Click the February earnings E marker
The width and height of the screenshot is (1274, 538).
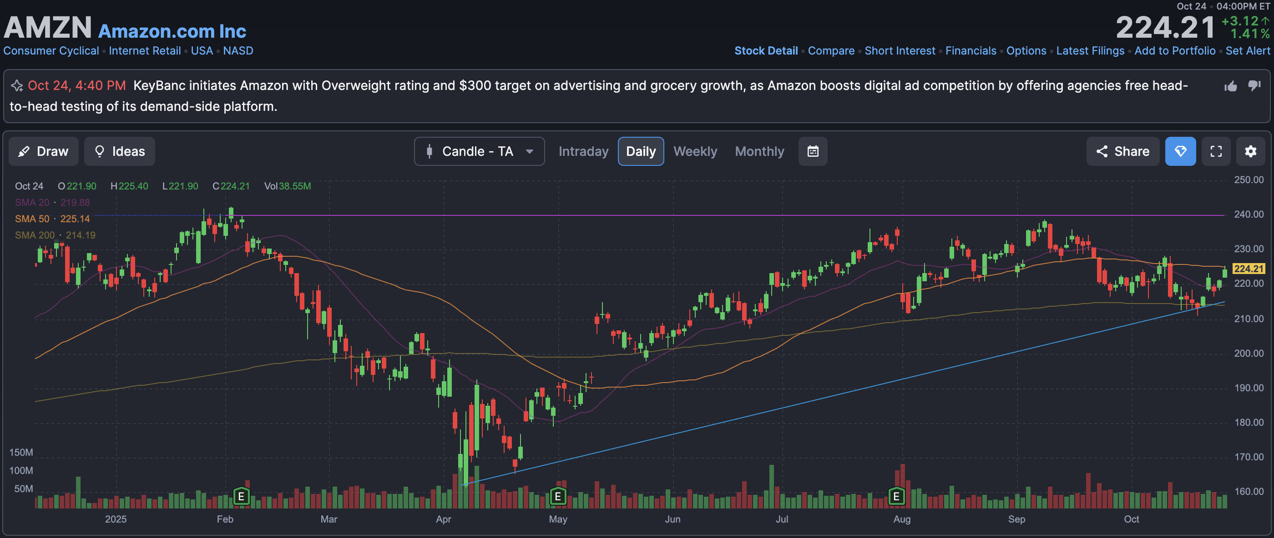tap(241, 495)
